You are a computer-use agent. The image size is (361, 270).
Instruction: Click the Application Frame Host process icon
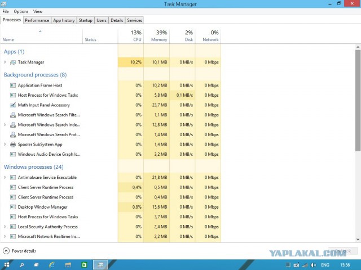[x=13, y=85]
